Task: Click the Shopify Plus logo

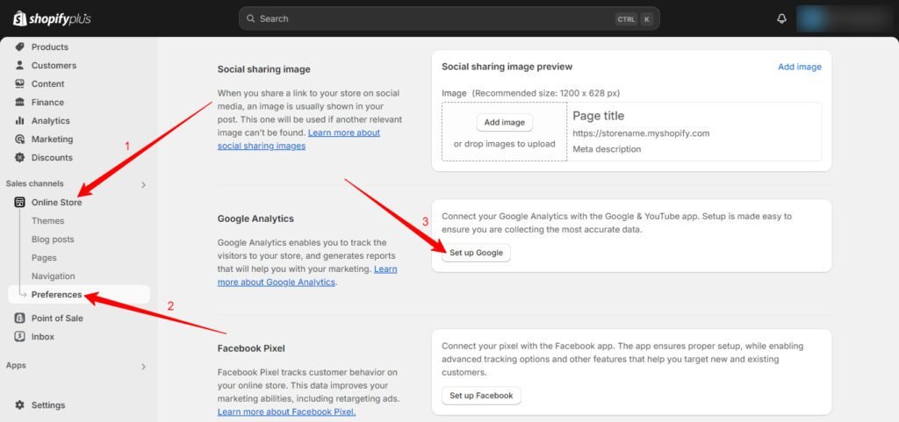Action: tap(52, 19)
